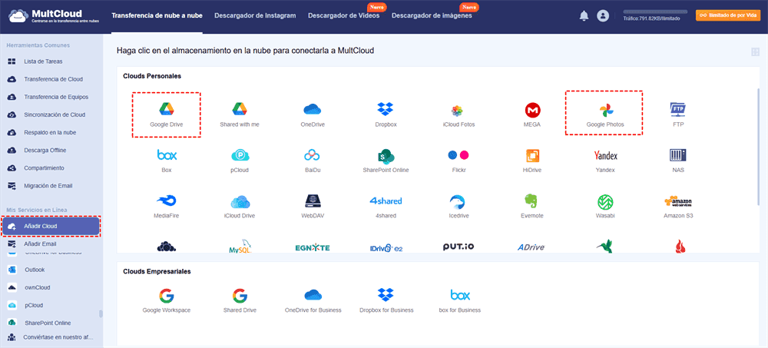This screenshot has height=348, width=768.
Task: Select the Google Drive cloud icon
Action: (x=166, y=108)
